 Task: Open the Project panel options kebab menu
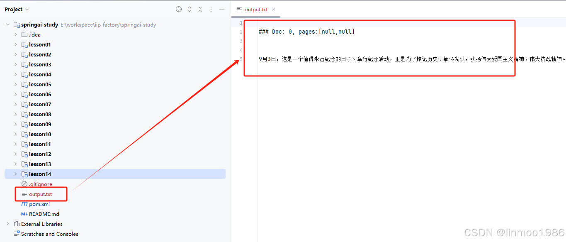pos(211,9)
